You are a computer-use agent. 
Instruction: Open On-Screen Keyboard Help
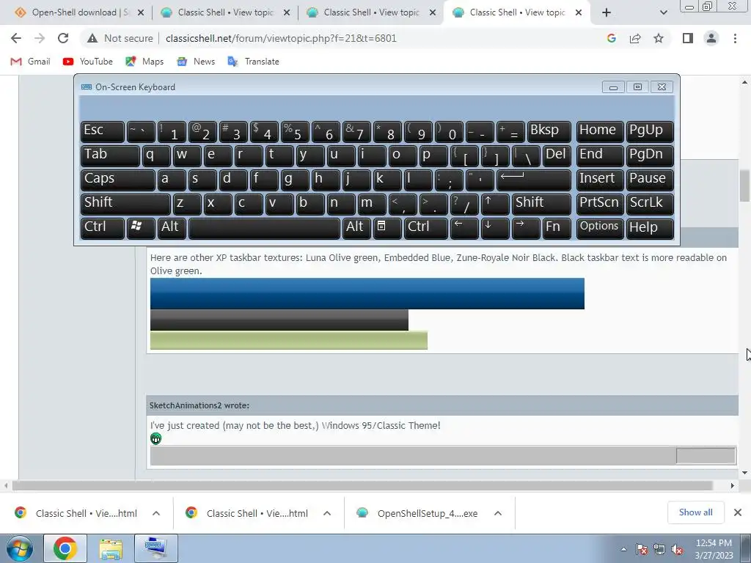pyautogui.click(x=650, y=228)
